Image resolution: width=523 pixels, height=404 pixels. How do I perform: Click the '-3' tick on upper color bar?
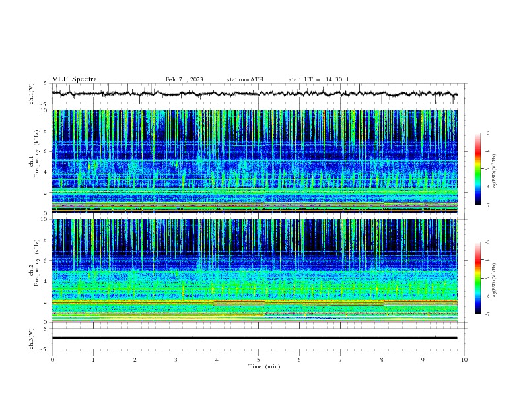(487, 133)
